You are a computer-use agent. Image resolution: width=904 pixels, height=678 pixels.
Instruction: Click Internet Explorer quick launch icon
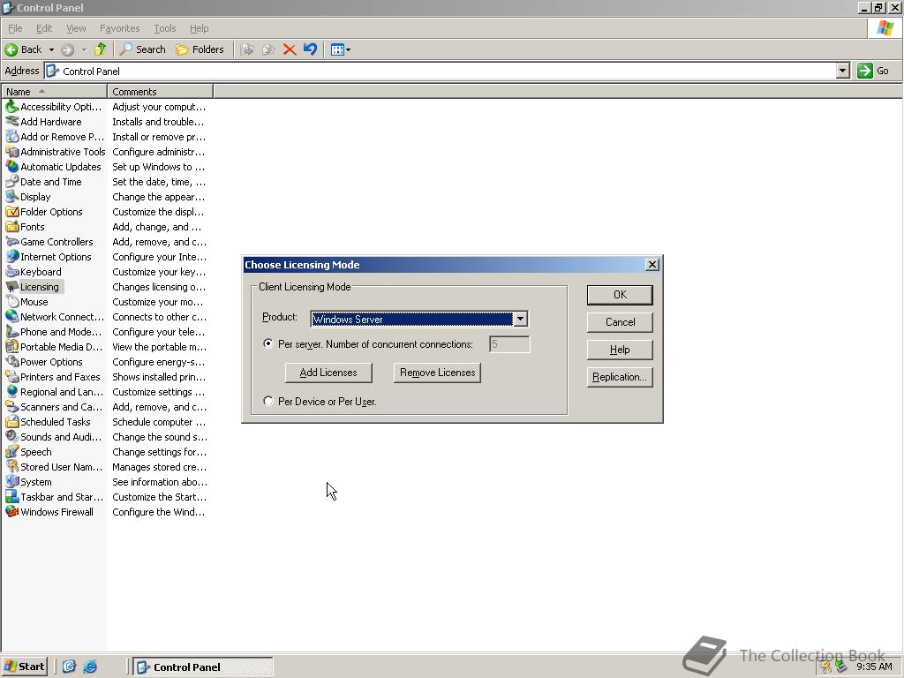point(91,667)
